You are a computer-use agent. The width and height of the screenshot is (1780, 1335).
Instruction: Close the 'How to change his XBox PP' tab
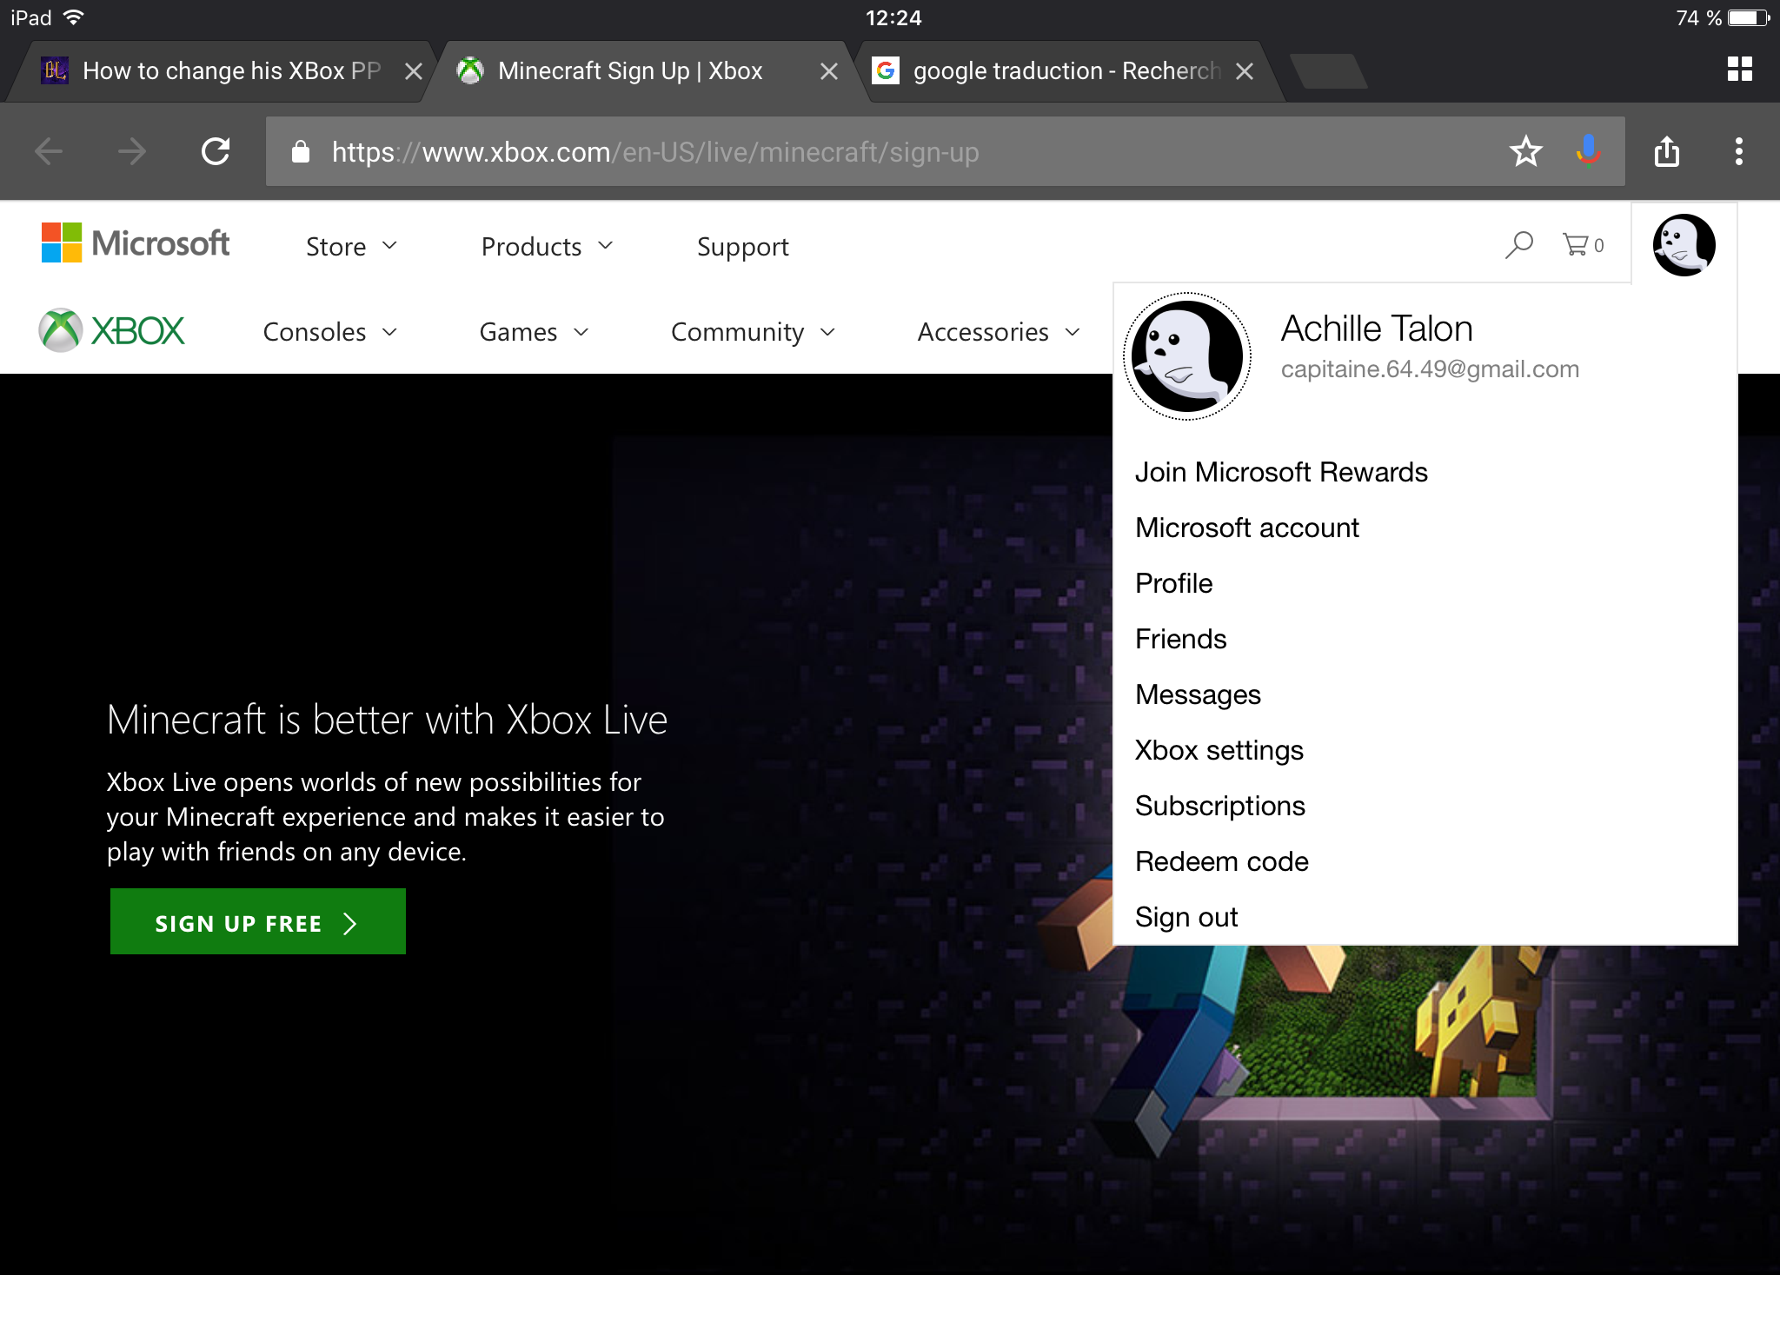click(414, 71)
